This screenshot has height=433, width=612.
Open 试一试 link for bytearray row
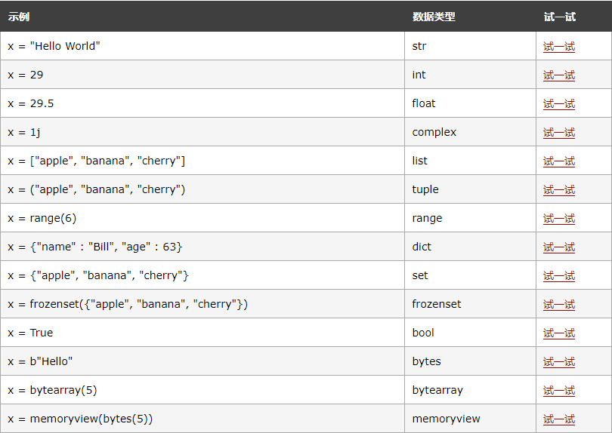pyautogui.click(x=558, y=390)
